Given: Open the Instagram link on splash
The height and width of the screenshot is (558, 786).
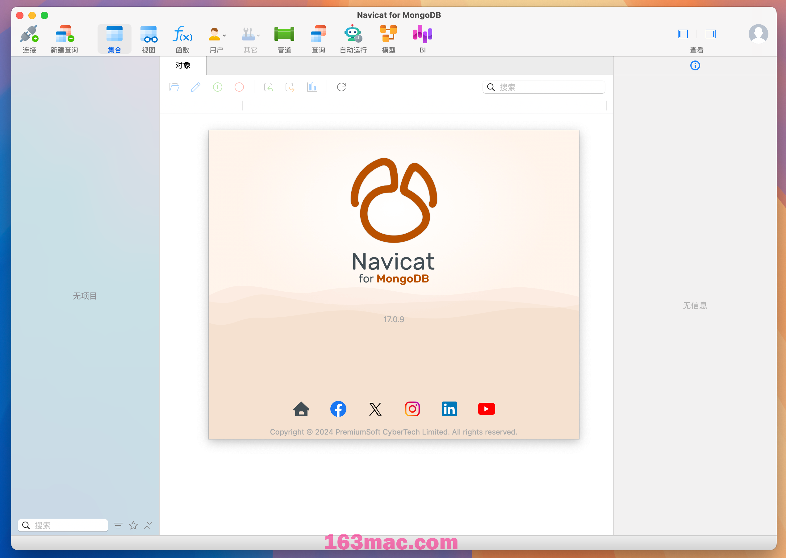Looking at the screenshot, I should coord(412,409).
